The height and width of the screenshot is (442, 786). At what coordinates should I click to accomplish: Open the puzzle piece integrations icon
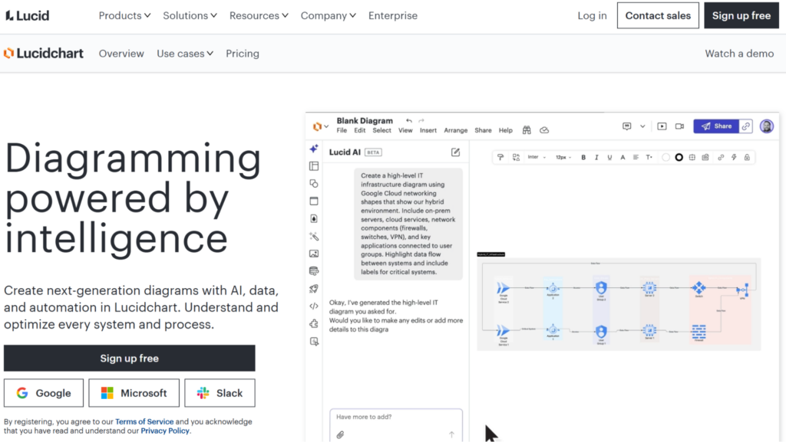click(x=314, y=323)
